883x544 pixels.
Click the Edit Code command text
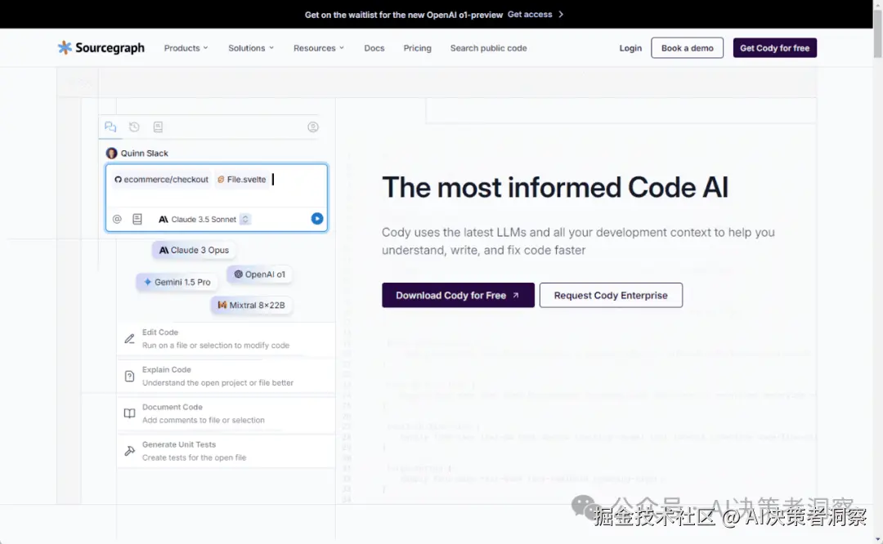[160, 332]
